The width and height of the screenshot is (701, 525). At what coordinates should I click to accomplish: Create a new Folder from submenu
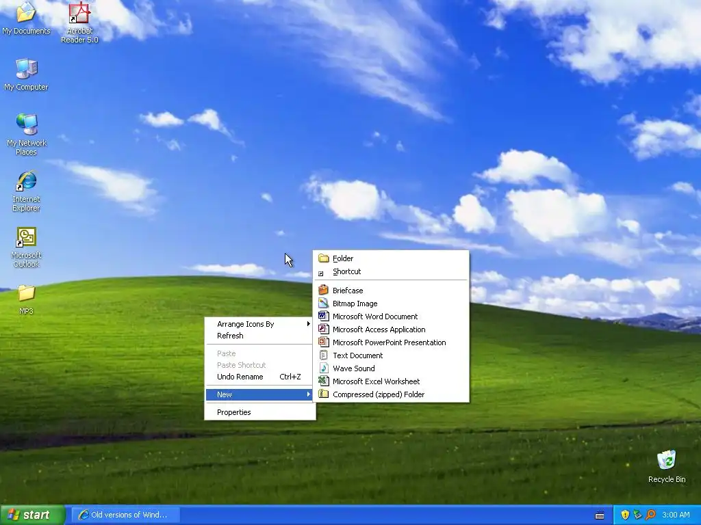click(x=391, y=258)
